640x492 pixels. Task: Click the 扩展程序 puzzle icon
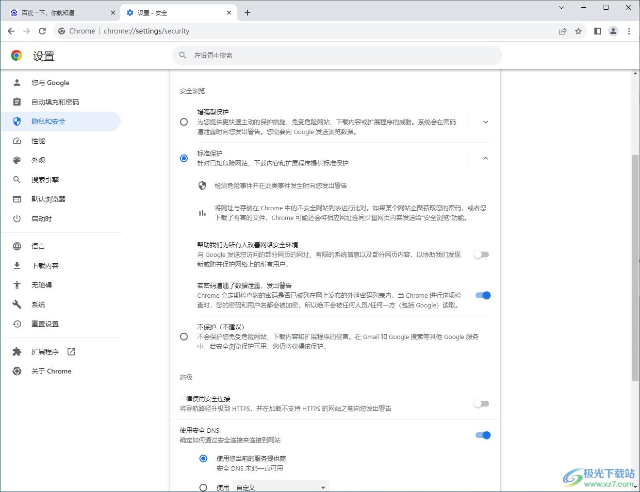pyautogui.click(x=17, y=352)
